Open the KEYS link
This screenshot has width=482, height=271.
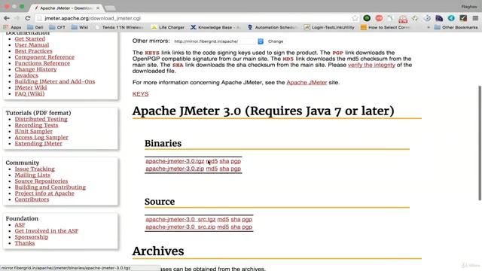pos(141,94)
